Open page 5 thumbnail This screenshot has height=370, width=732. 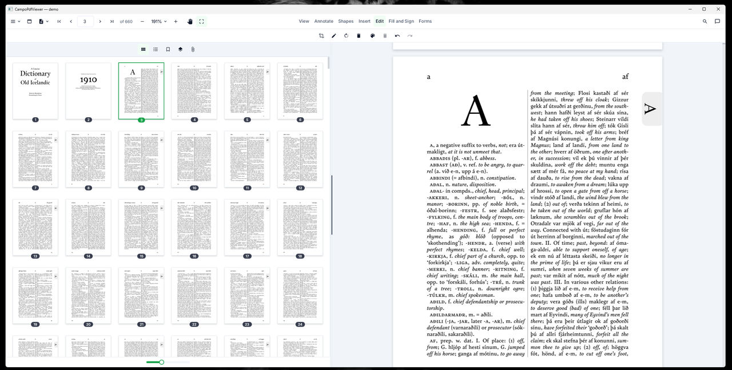tap(247, 91)
